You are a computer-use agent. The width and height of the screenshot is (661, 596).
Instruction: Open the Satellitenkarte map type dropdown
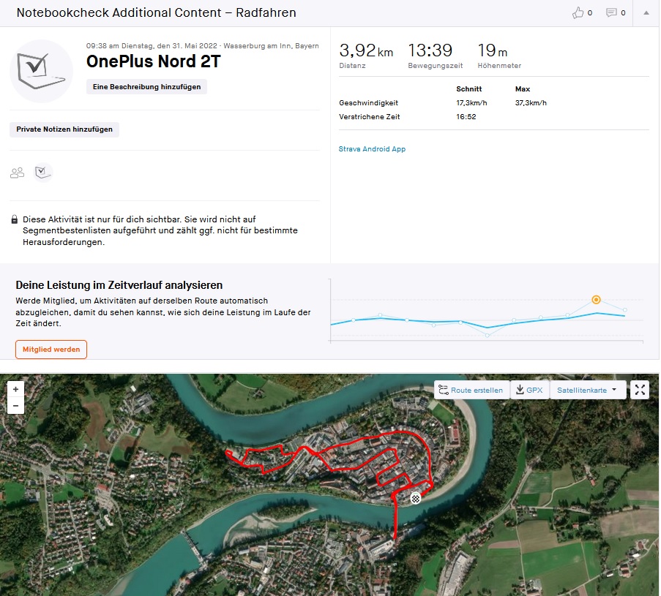pyautogui.click(x=587, y=390)
